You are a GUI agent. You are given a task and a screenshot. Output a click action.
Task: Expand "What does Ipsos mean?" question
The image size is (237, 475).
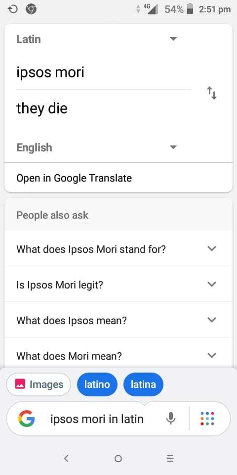(x=118, y=320)
